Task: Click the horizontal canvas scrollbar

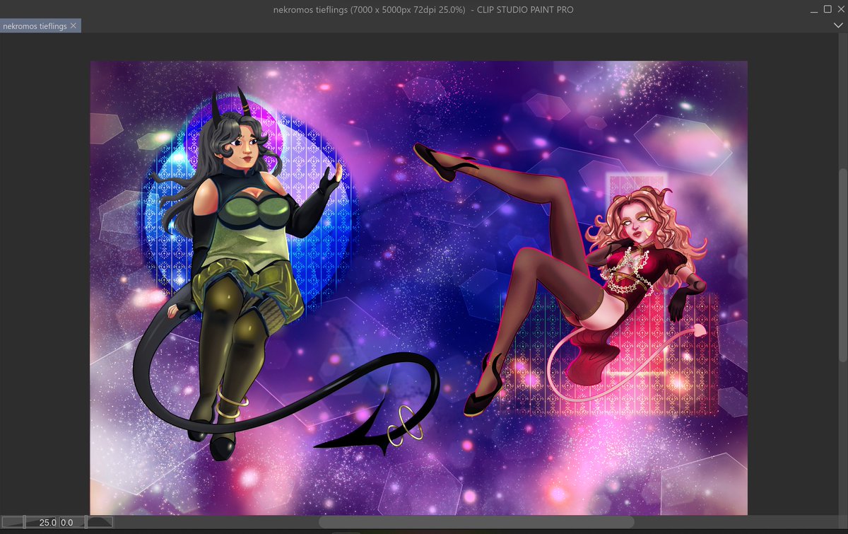Action: pos(476,522)
